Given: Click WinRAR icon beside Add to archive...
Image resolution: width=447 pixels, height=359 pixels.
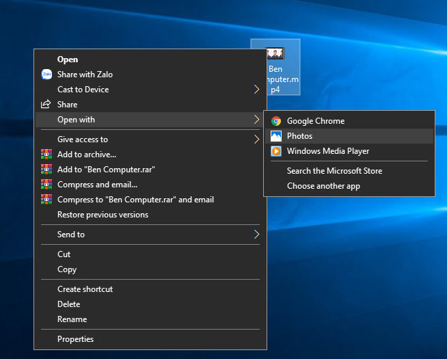Looking at the screenshot, I should point(46,155).
